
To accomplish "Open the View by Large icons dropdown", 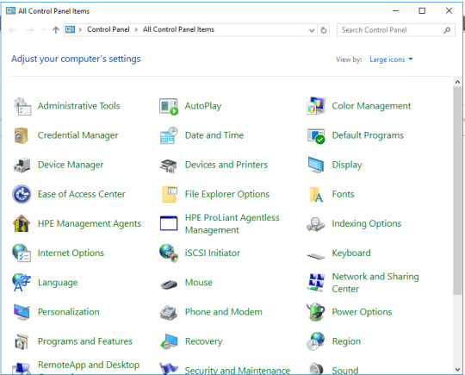I will point(391,59).
